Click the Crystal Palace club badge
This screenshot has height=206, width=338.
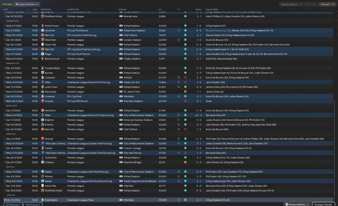point(43,68)
